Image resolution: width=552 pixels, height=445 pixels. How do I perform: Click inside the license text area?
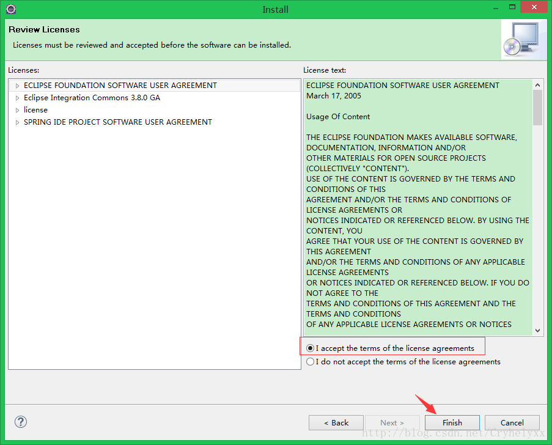tap(418, 207)
